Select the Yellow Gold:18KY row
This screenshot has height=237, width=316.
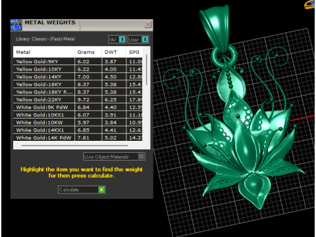pyautogui.click(x=78, y=84)
